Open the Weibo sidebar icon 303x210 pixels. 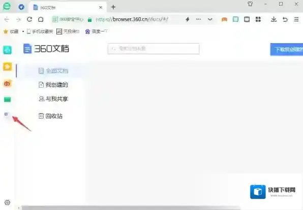click(x=7, y=84)
